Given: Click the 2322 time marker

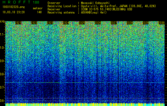Looking at the screenshot, I should (34, 23).
